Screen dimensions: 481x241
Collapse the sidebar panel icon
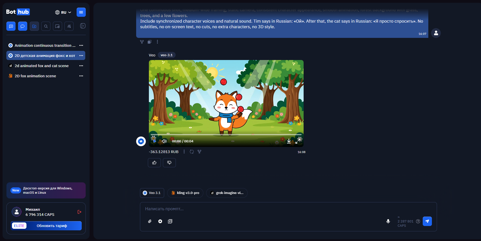tap(83, 26)
